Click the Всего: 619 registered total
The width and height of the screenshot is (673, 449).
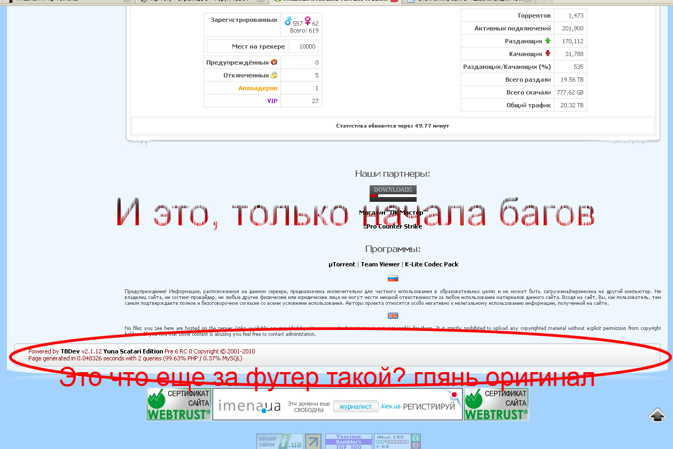304,30
